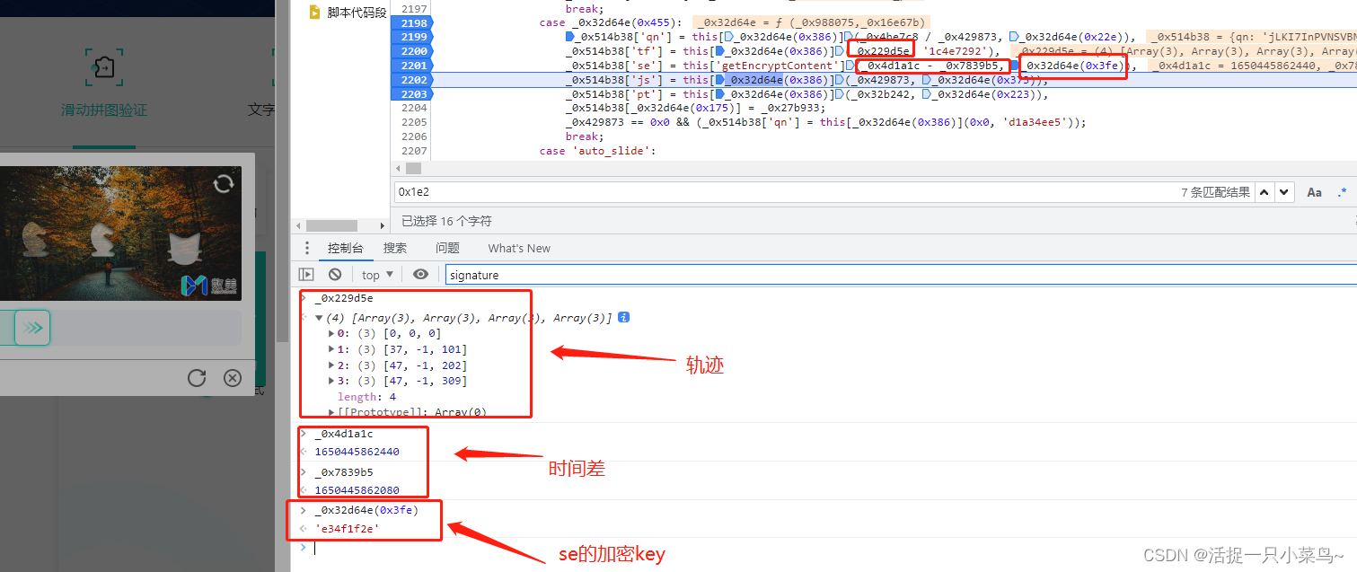Jump to next search match
The image size is (1357, 572).
point(1285,192)
